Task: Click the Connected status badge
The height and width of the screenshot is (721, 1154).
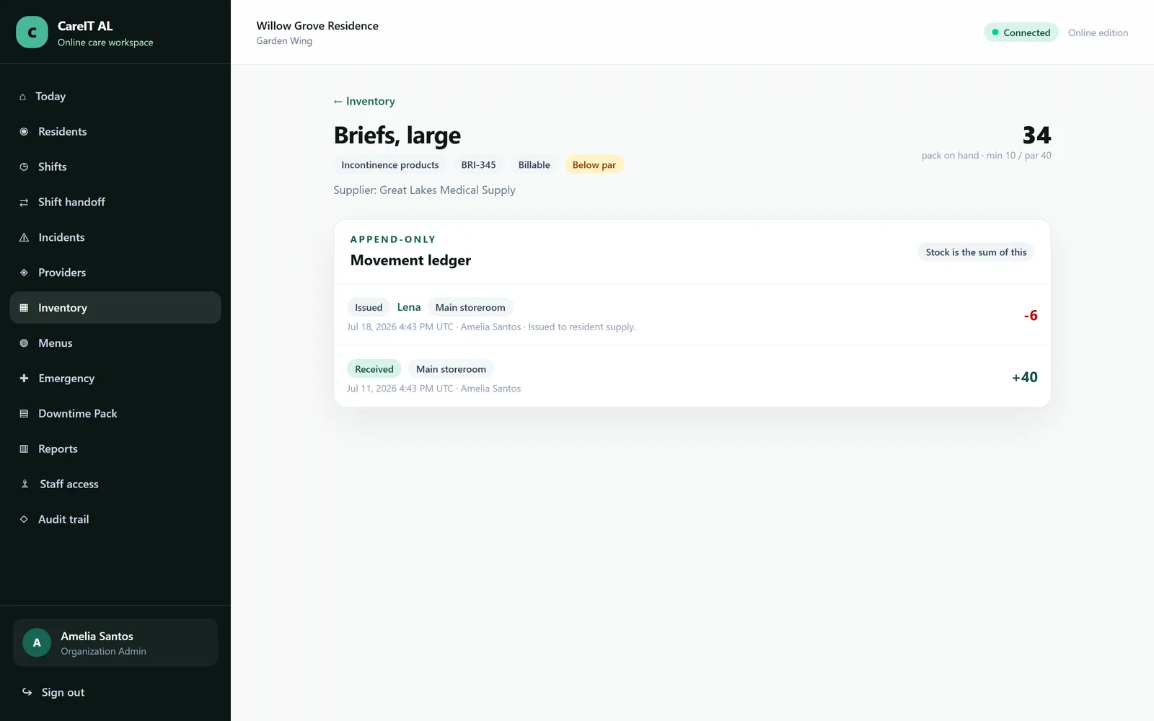Action: click(x=1021, y=32)
